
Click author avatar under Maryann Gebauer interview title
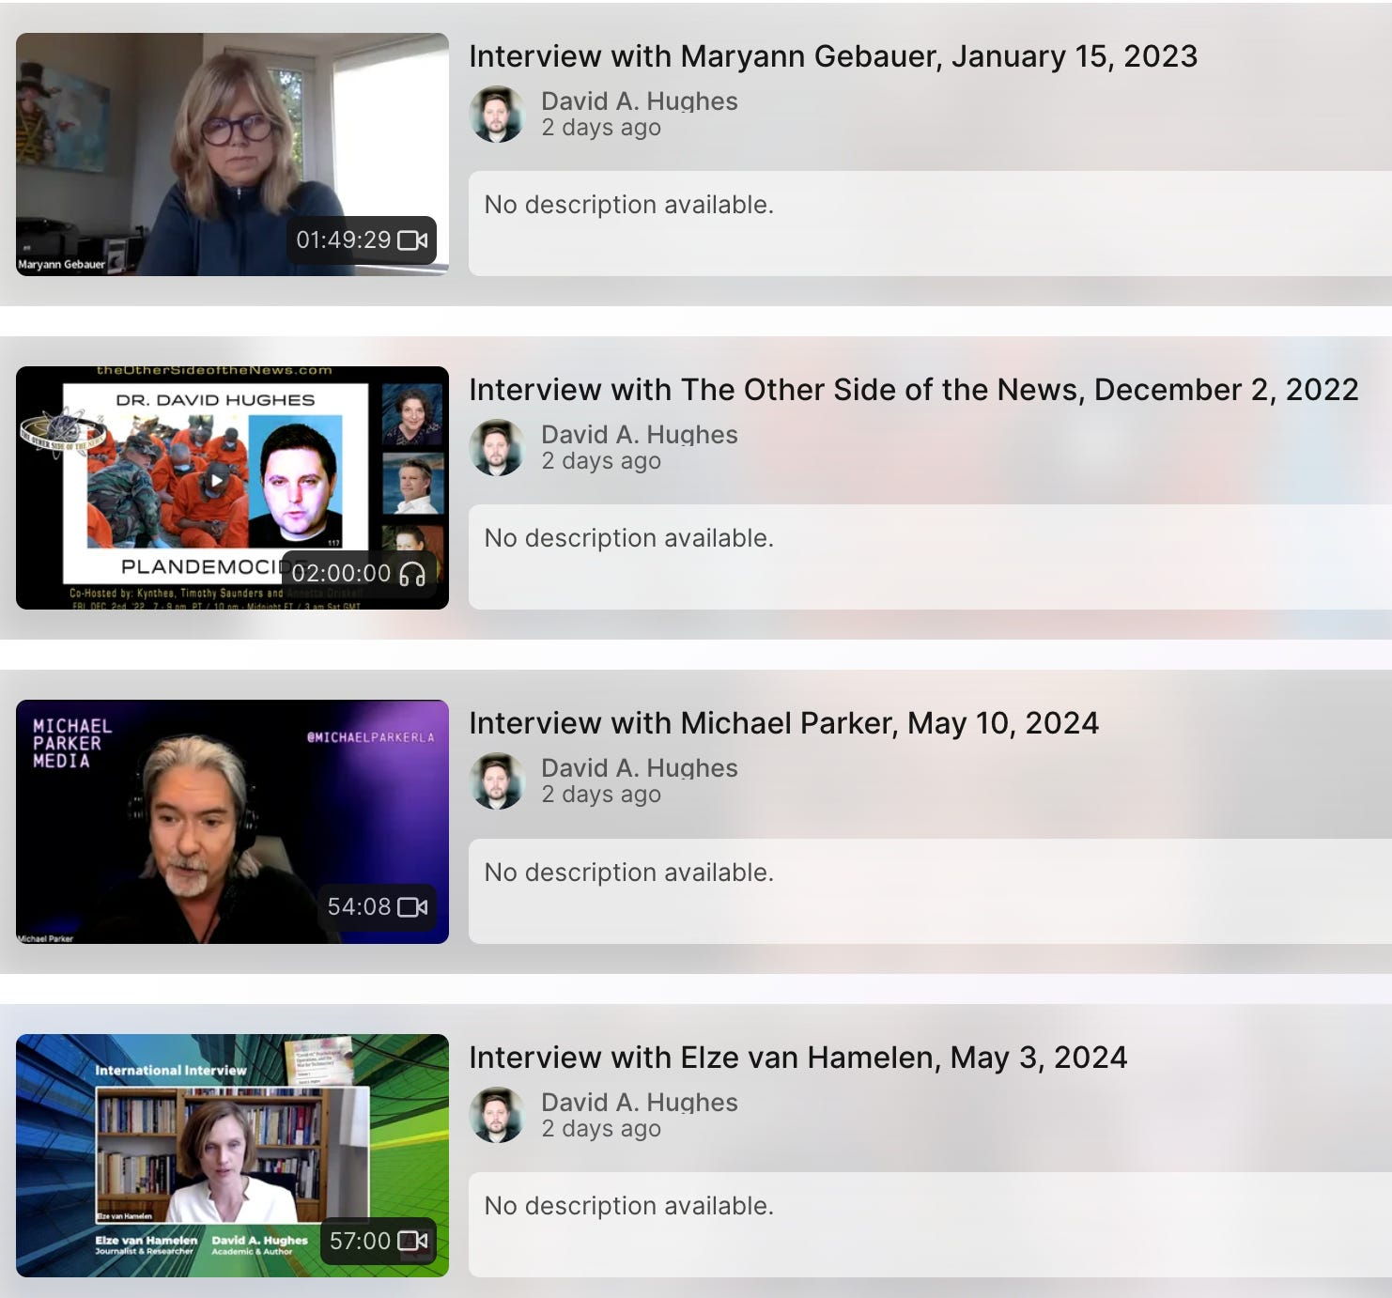[x=497, y=115]
